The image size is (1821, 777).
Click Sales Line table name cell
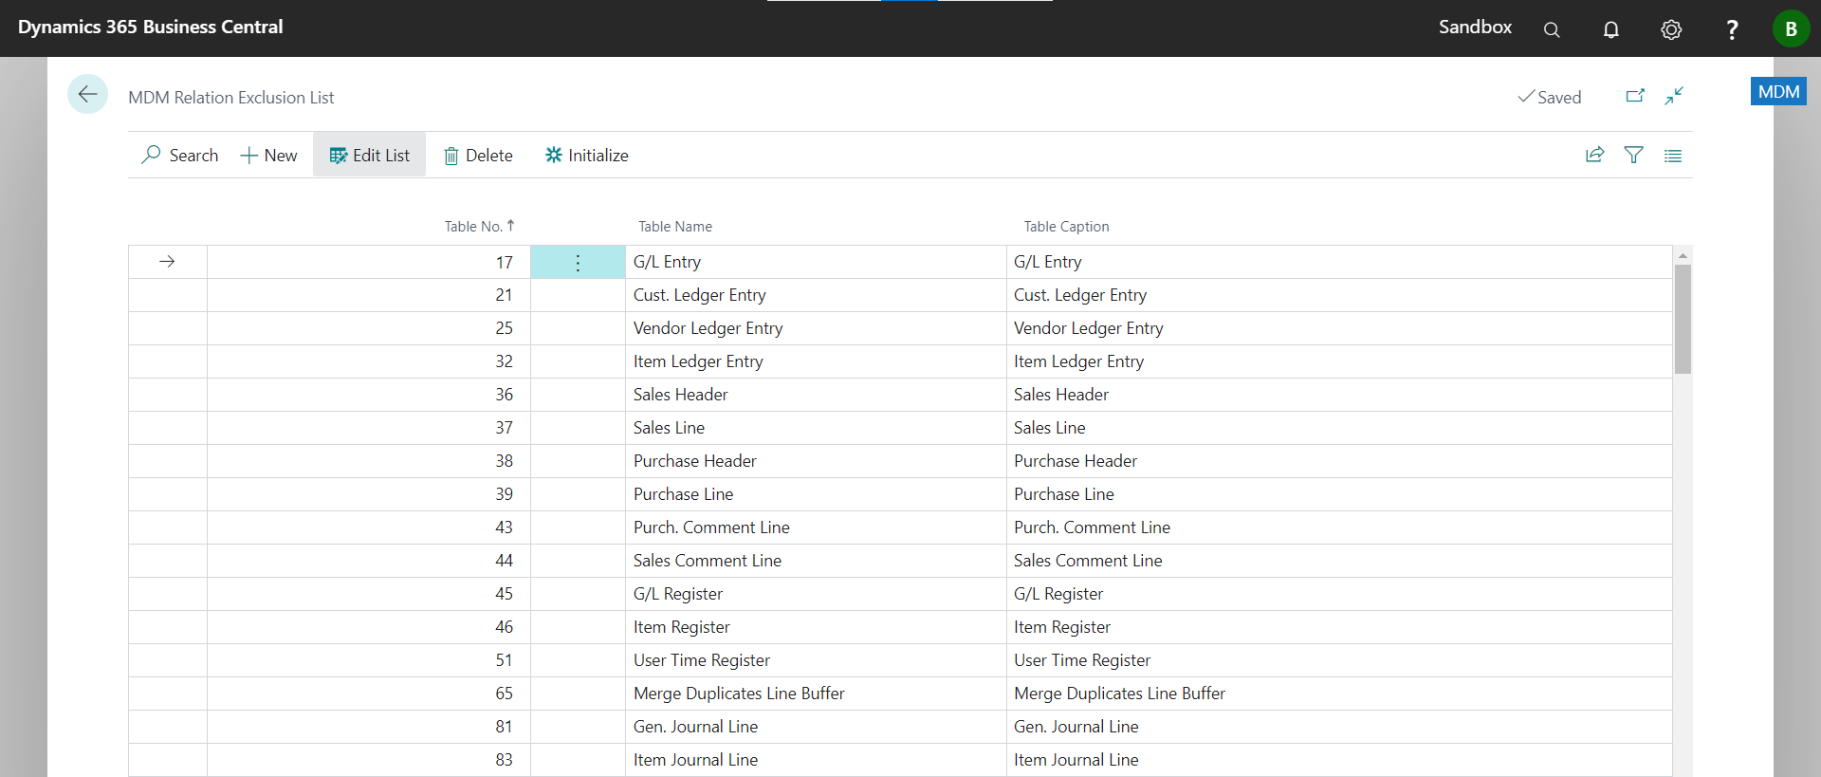pyautogui.click(x=816, y=428)
